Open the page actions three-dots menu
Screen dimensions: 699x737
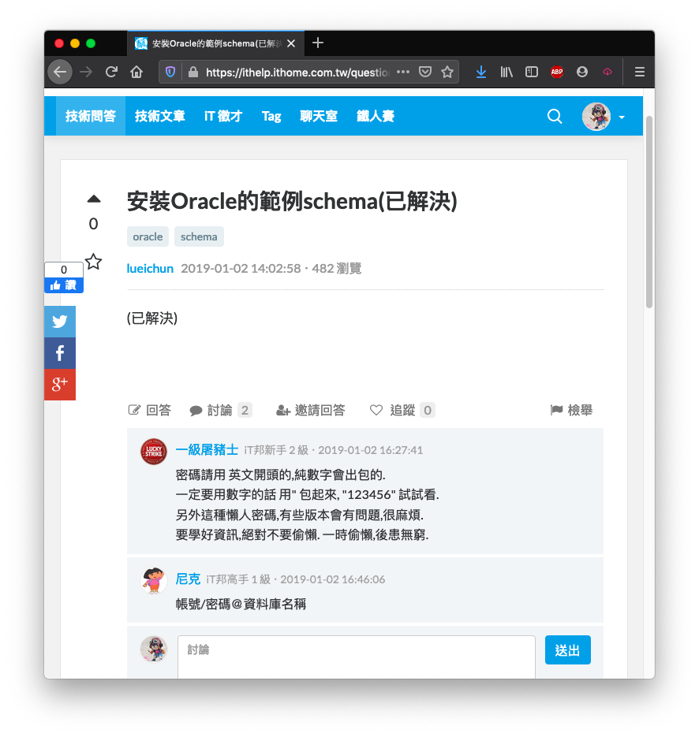(403, 72)
